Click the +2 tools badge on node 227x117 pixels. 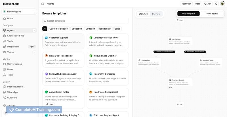pyautogui.click(x=170, y=87)
